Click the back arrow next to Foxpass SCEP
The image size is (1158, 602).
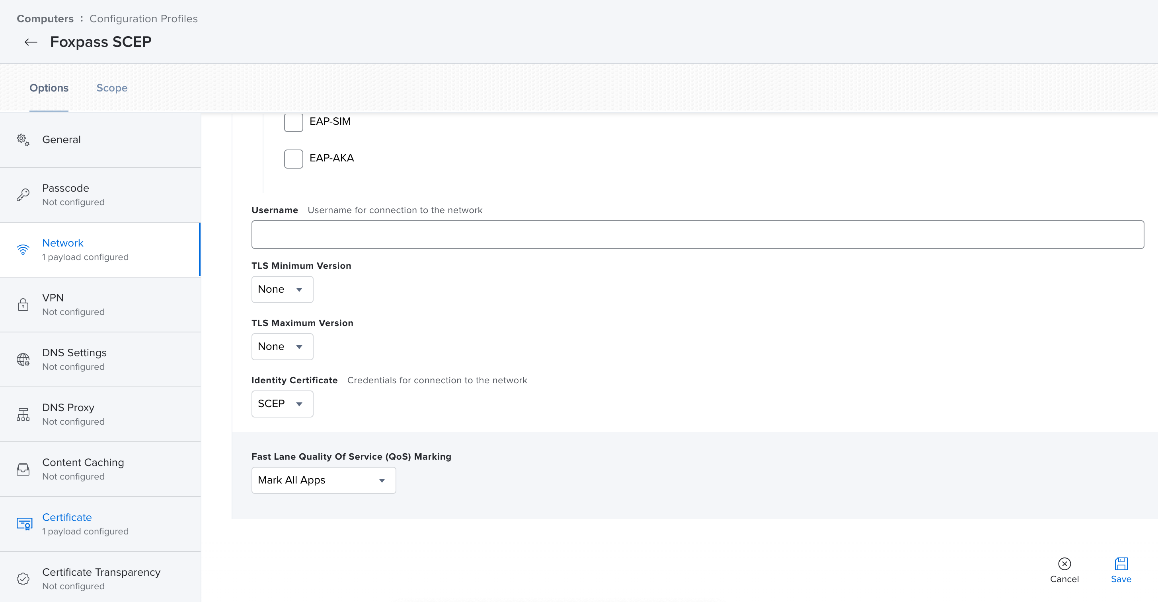pyautogui.click(x=31, y=42)
